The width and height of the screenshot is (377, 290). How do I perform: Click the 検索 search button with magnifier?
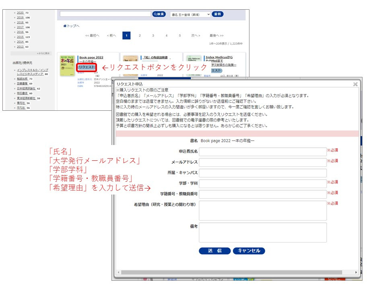click(x=159, y=14)
